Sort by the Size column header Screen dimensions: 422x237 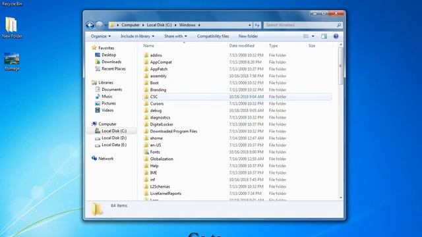point(312,45)
